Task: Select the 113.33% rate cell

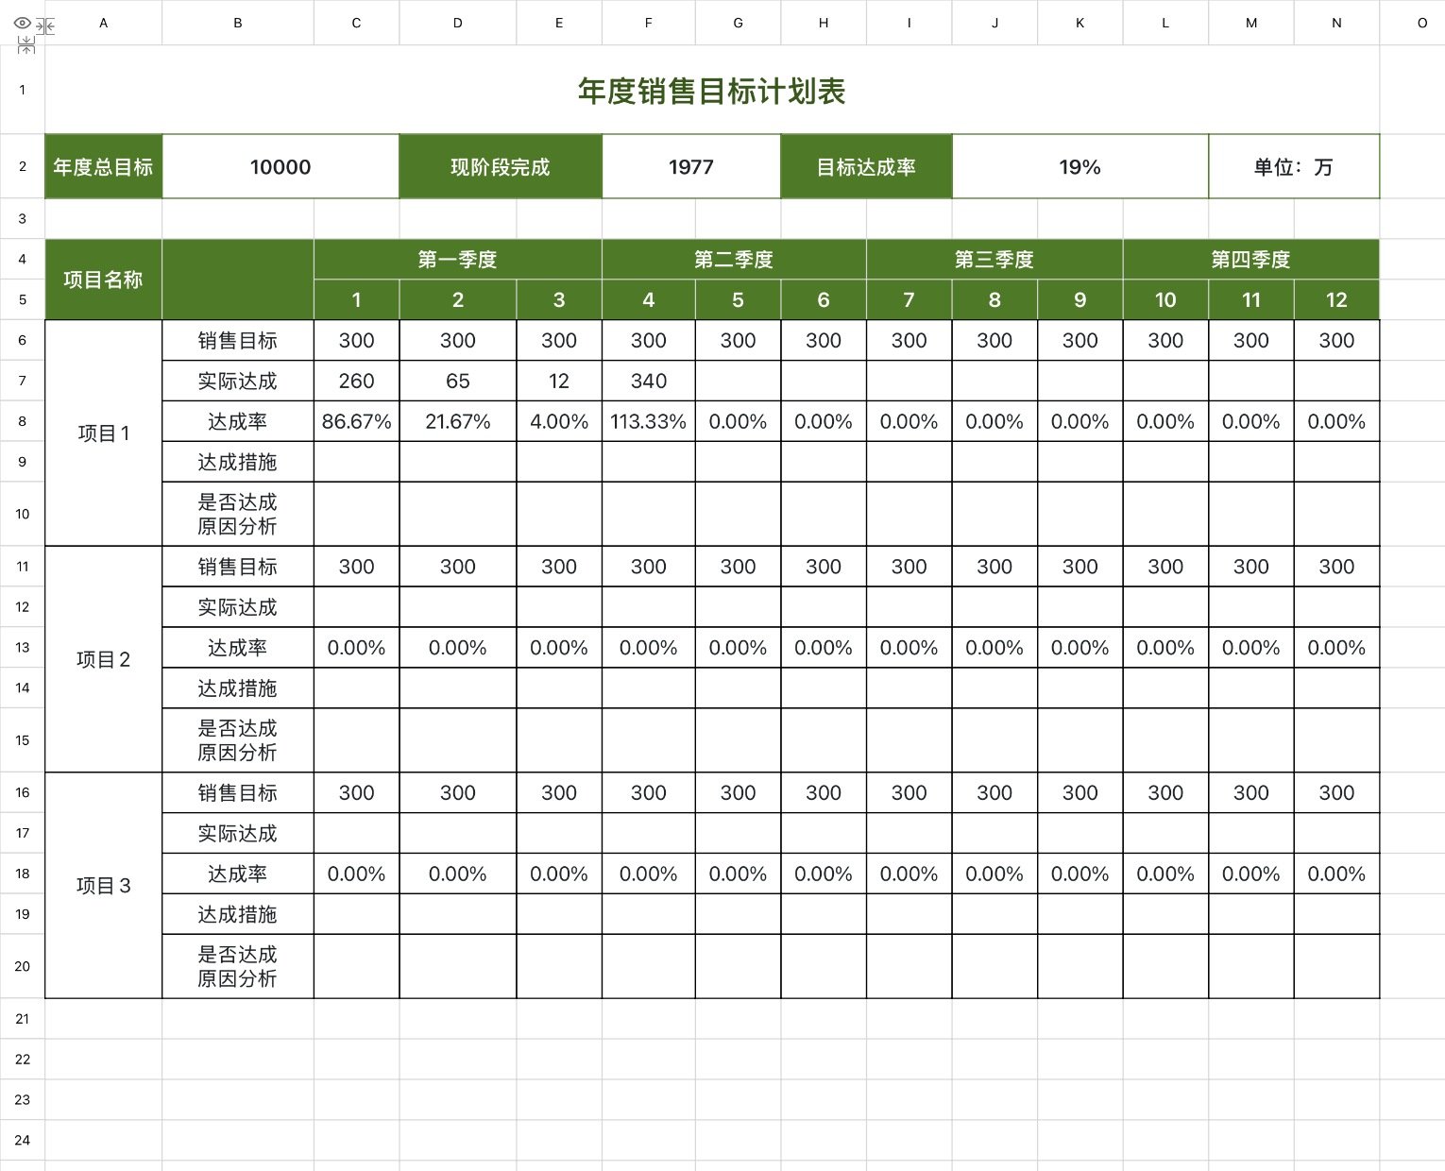Action: pos(649,421)
